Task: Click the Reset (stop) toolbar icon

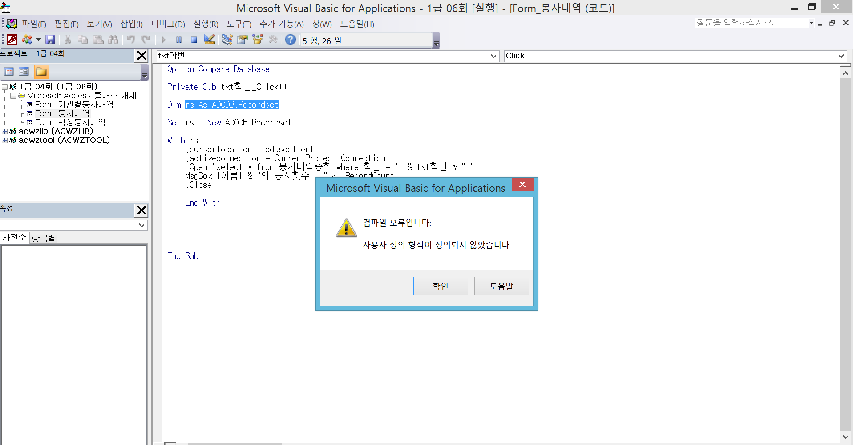Action: (194, 40)
